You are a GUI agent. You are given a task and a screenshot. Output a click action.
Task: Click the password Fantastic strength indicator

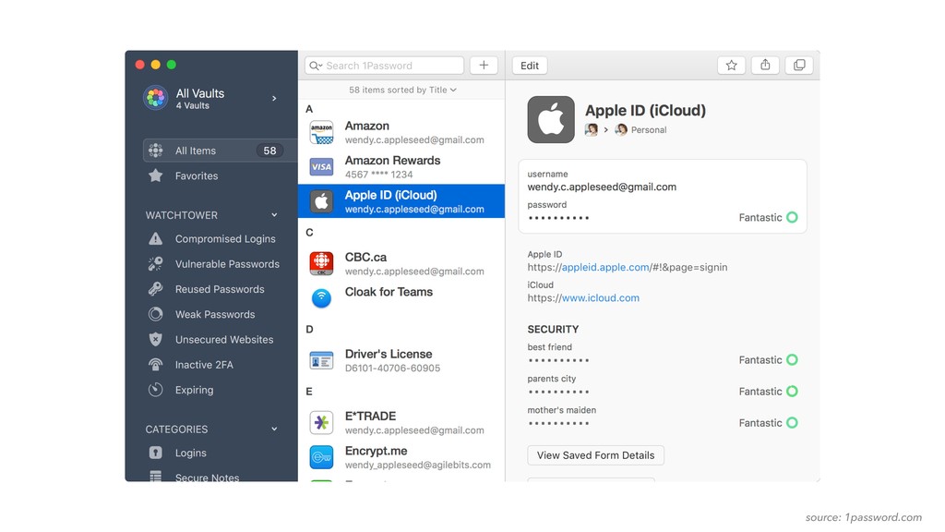coord(768,217)
